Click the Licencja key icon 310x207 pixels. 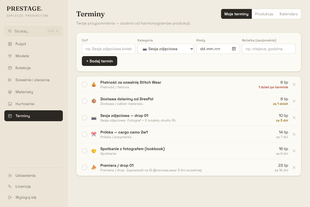pyautogui.click(x=10, y=186)
